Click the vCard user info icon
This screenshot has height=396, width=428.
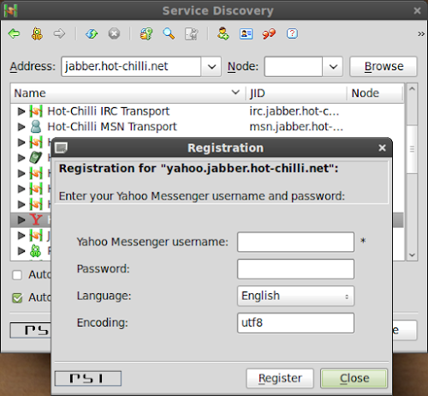pos(246,33)
